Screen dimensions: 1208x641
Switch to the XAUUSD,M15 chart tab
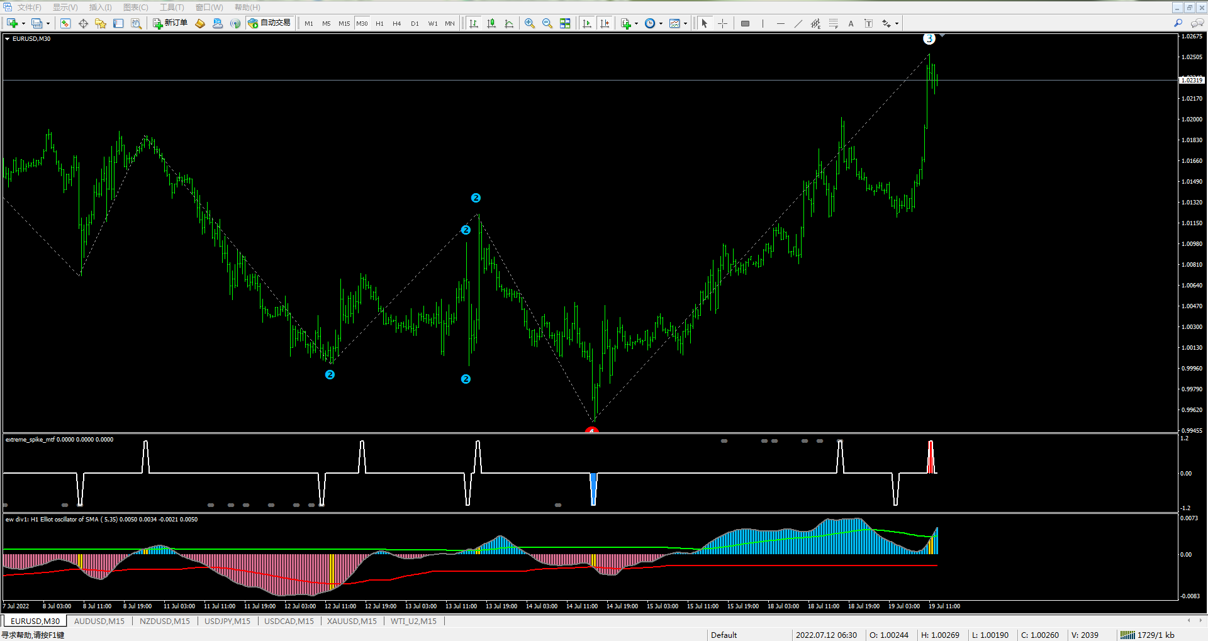click(x=352, y=621)
